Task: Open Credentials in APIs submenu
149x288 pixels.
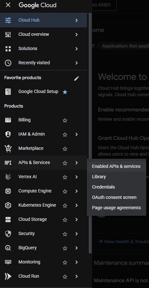Action: [116, 187]
